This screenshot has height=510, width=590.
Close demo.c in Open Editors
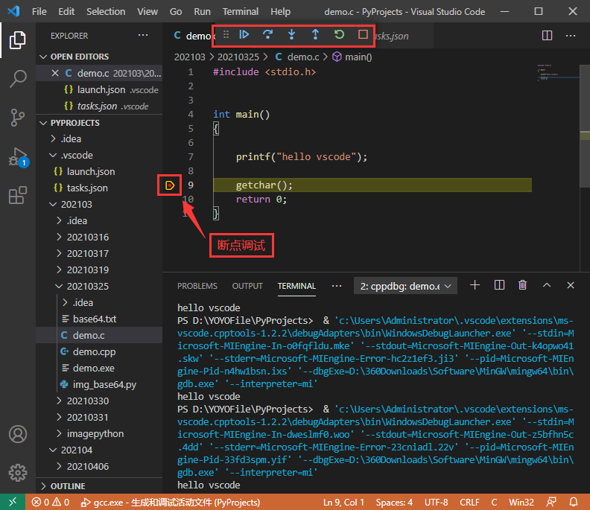[x=55, y=73]
